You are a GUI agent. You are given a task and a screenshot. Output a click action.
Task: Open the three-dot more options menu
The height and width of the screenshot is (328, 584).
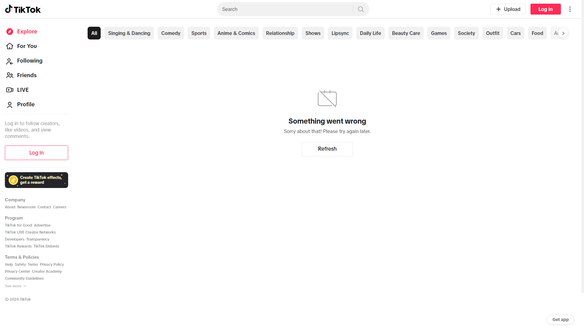(570, 9)
